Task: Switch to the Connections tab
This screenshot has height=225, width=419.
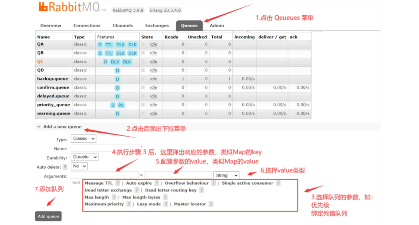Action: 87,26
